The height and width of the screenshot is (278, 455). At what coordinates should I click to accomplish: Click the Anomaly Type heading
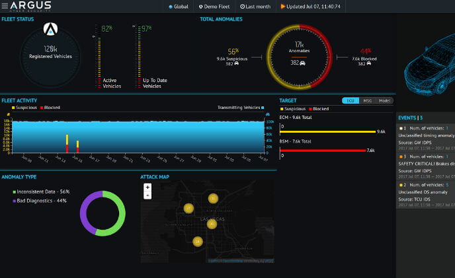(x=19, y=177)
